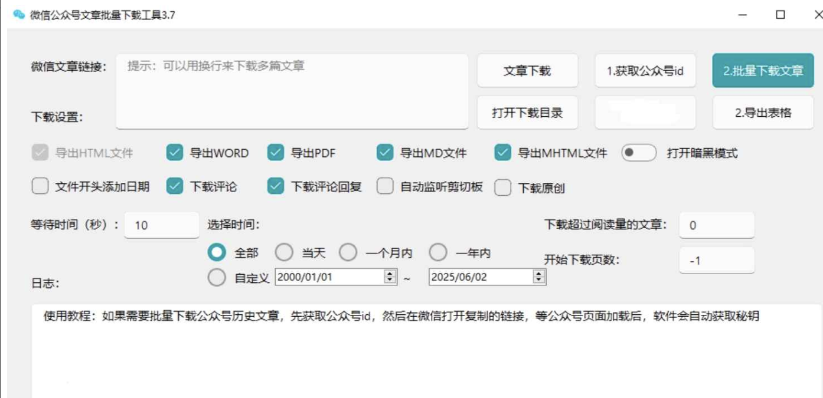Click the 文章下载 download button
This screenshot has height=398, width=823.
click(527, 70)
